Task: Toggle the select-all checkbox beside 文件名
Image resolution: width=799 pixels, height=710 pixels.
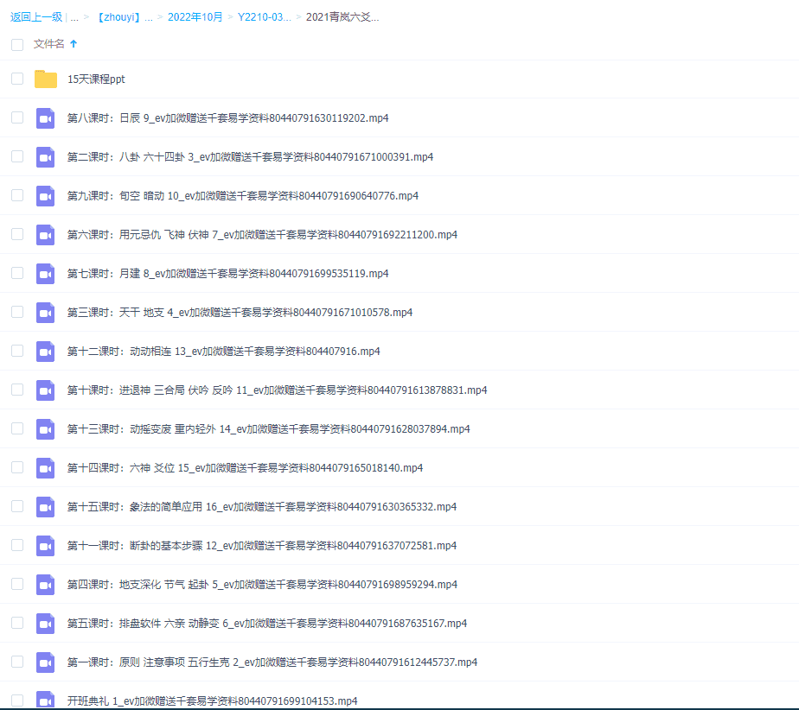Action: 17,44
